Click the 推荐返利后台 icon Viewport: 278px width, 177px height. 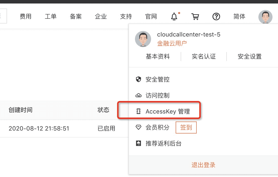tap(138, 143)
